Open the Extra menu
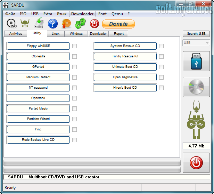 (x=48, y=14)
